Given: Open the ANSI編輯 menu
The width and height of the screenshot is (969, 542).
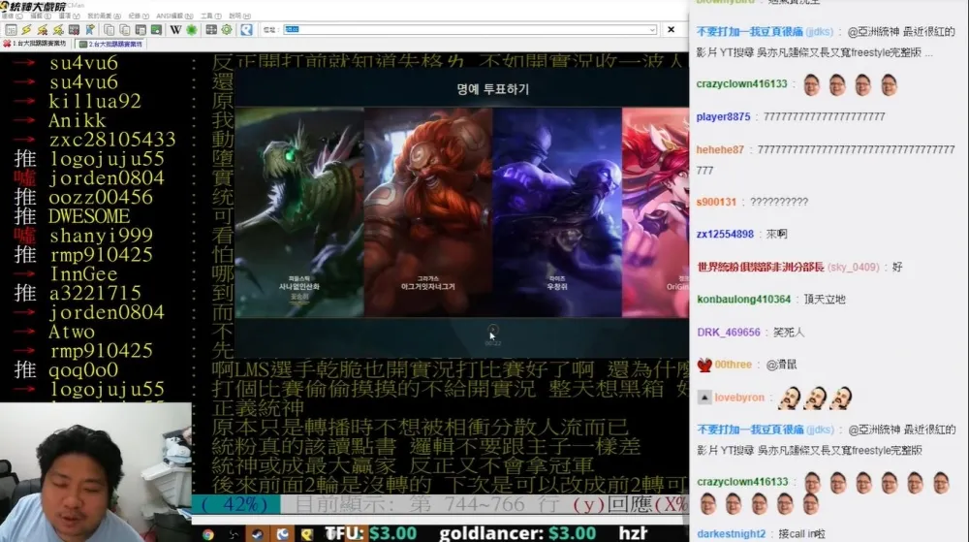Looking at the screenshot, I should click(x=174, y=16).
